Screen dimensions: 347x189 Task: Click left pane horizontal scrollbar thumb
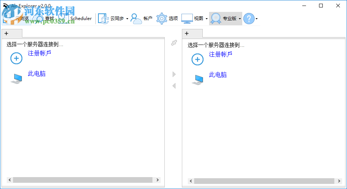[83, 180]
